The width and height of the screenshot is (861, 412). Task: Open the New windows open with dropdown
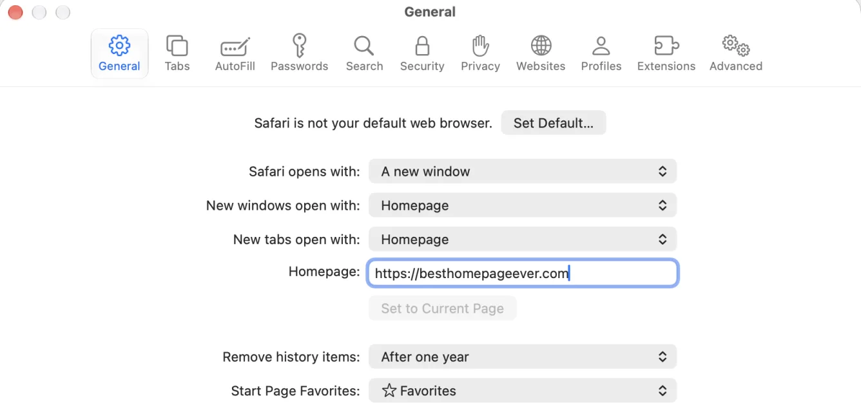(523, 205)
